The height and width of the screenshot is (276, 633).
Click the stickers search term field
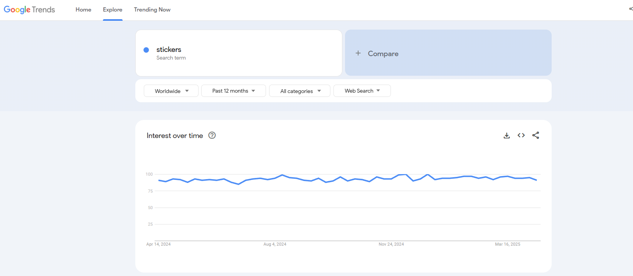pyautogui.click(x=239, y=53)
